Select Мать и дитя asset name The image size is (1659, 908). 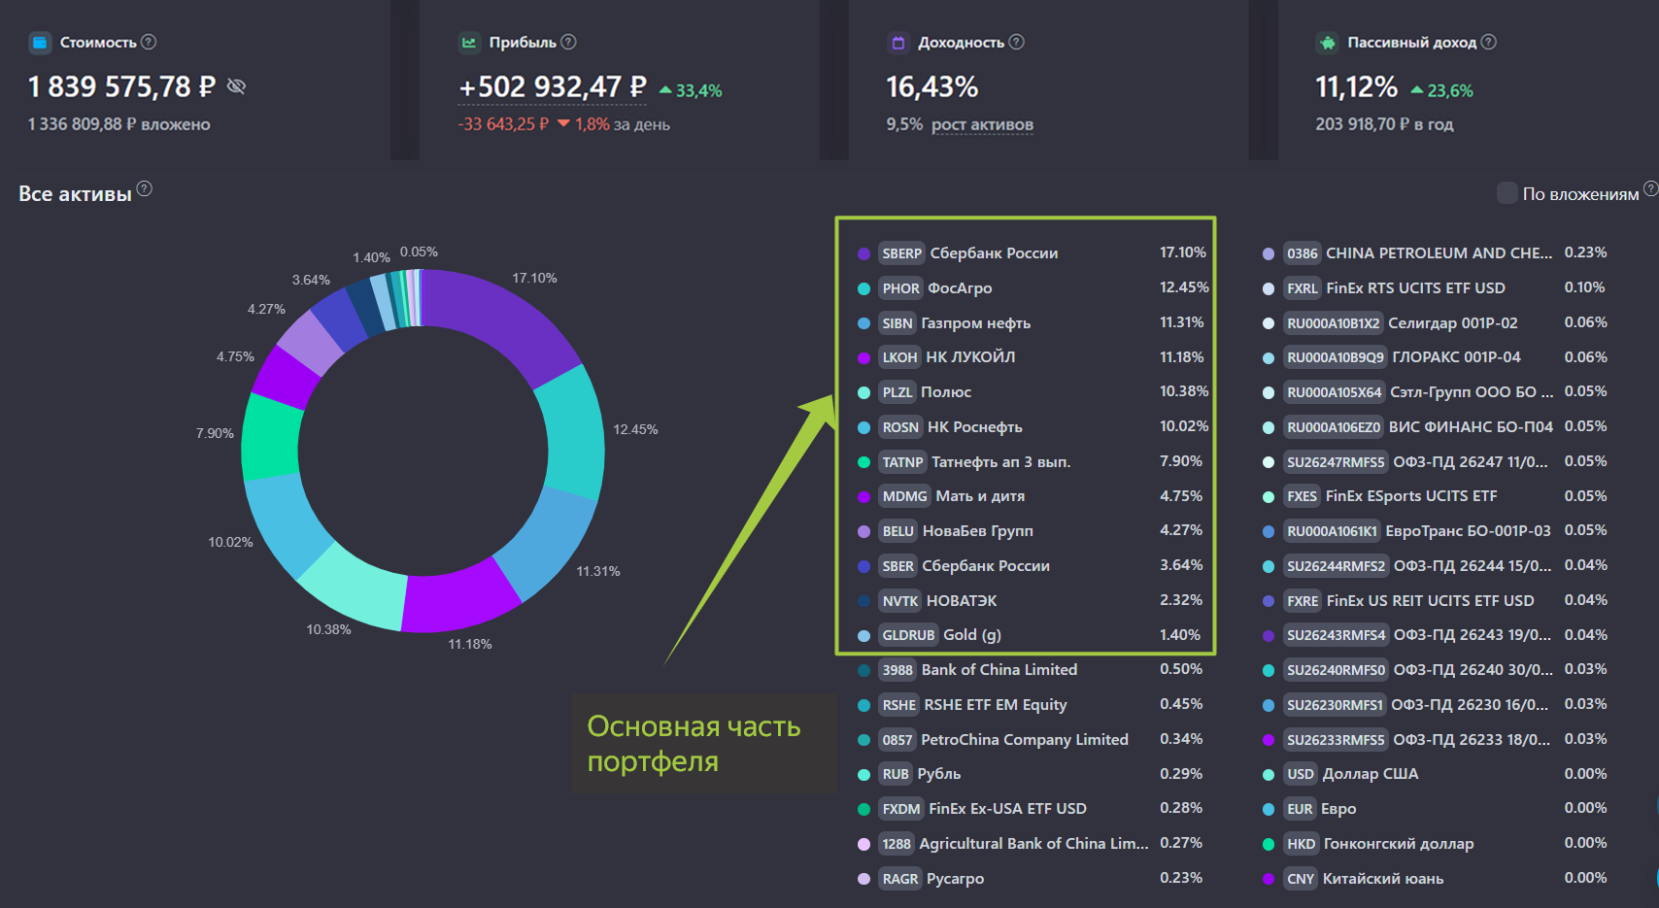coord(980,496)
